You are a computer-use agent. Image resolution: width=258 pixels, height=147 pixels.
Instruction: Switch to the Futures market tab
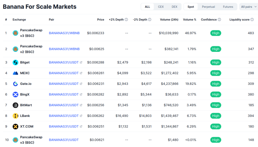pyautogui.click(x=228, y=7)
